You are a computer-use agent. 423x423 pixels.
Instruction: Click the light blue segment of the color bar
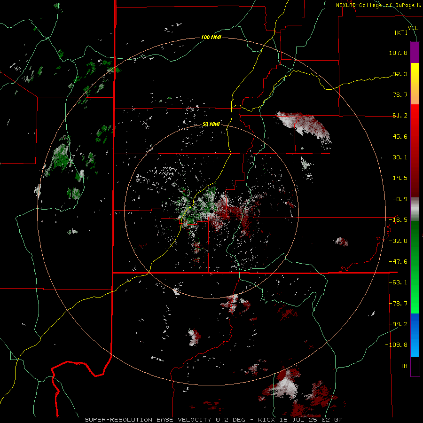pos(415,347)
